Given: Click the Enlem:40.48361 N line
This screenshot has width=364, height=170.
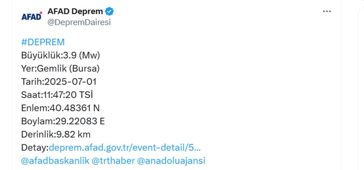Looking at the screenshot, I should [60, 108].
